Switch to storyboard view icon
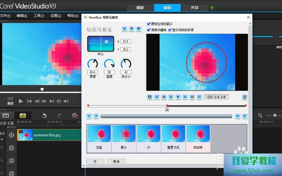This screenshot has width=282, height=176. [x=6, y=116]
